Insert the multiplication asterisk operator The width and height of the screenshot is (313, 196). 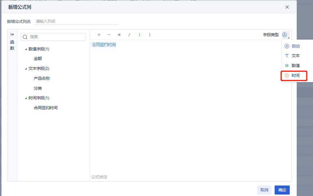119,35
